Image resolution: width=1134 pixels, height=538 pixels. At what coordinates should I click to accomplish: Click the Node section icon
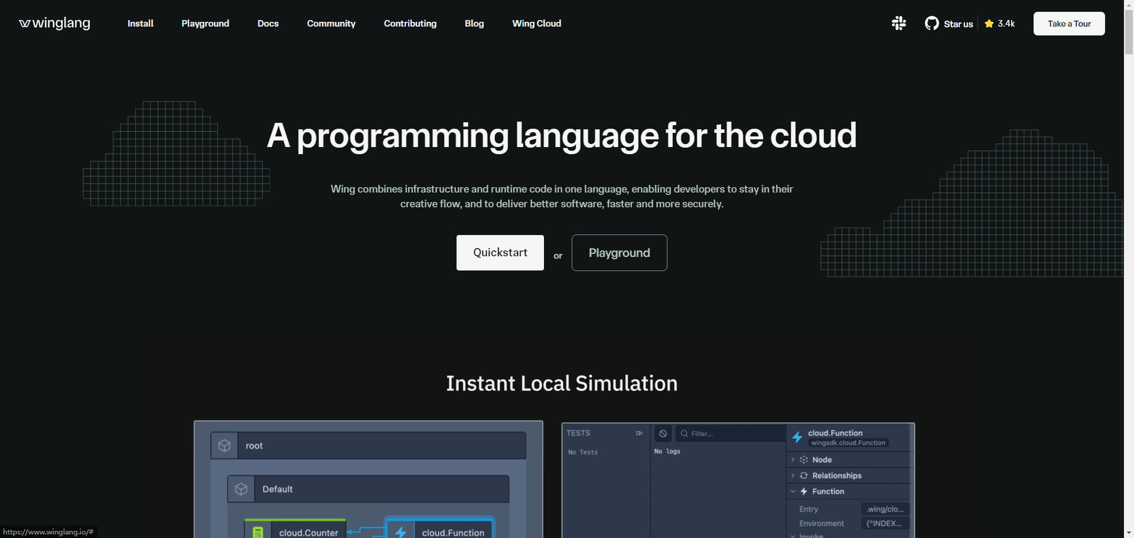click(x=804, y=459)
